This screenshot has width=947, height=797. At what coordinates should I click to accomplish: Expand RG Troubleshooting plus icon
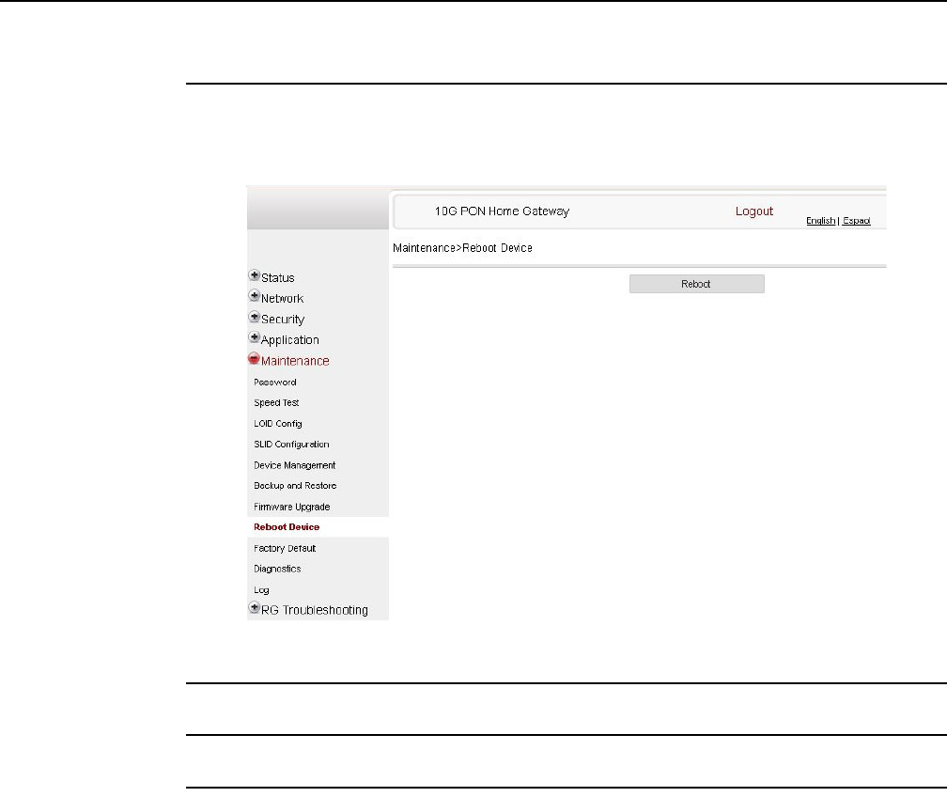tap(255, 608)
